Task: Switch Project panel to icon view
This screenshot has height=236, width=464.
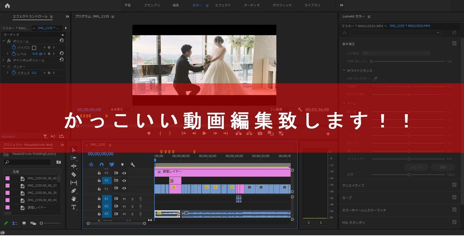Action: coord(24,223)
